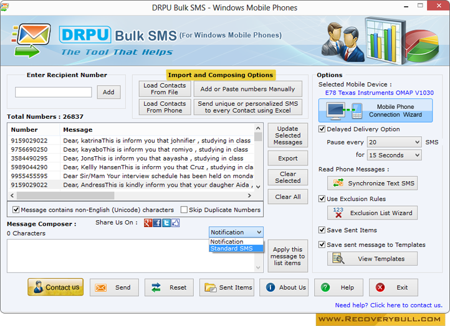Click the Number column header
This screenshot has width=450, height=326.
click(34, 130)
